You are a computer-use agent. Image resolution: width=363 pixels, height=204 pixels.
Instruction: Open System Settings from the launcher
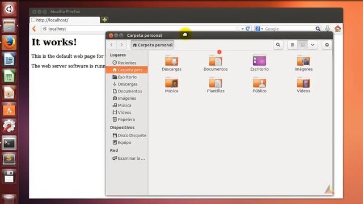tap(9, 126)
